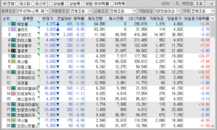This screenshot has height=130, width=217.
Task: Click the scrollbar down arrow
Action: tap(213, 126)
